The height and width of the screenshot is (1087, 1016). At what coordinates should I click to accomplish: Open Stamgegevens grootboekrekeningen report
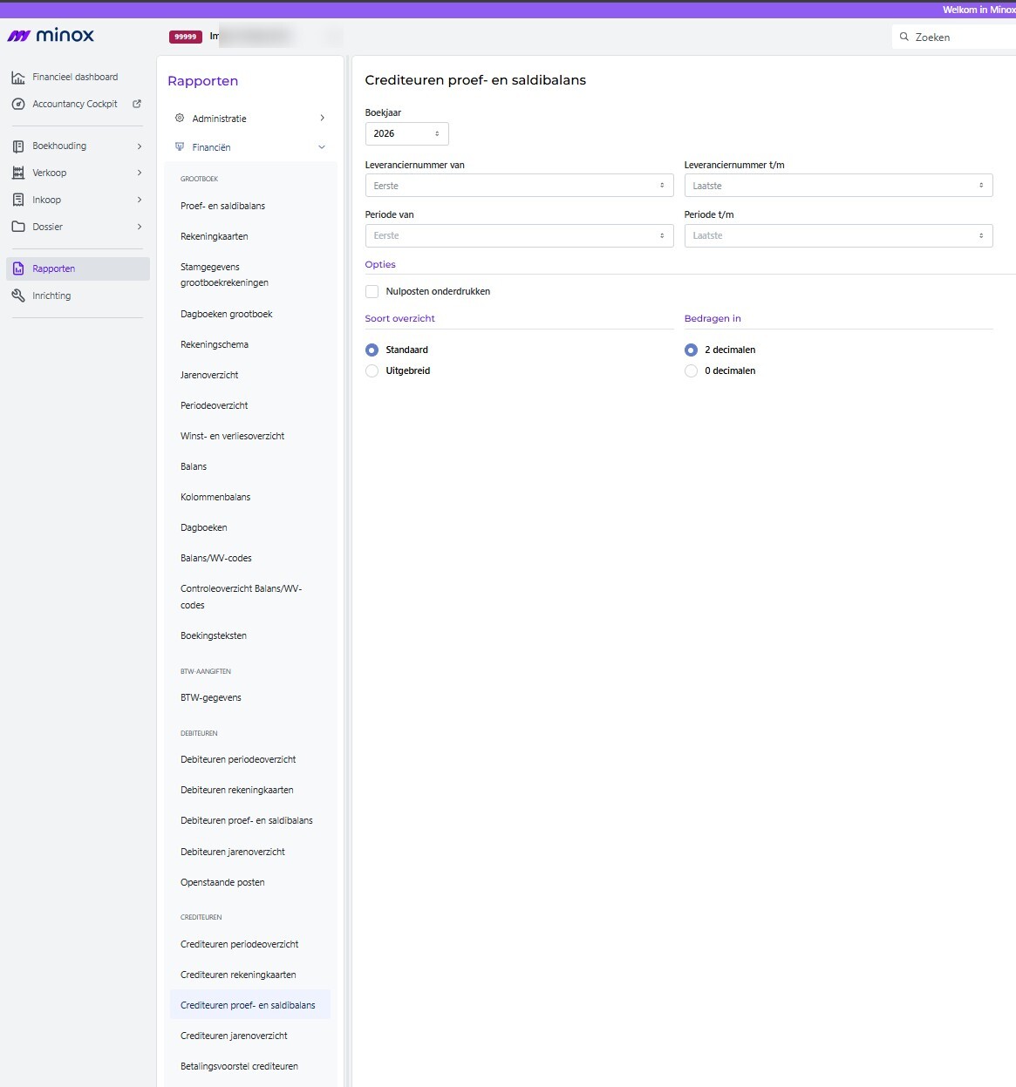pos(224,275)
